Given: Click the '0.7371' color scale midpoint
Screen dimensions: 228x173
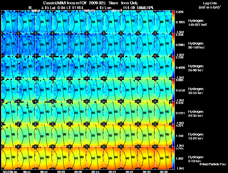Looking at the screenshot, I should pos(180,113).
